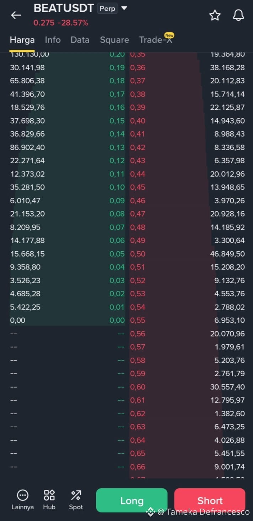The image size is (253, 521).
Task: Tap the red Short button
Action: (210, 500)
